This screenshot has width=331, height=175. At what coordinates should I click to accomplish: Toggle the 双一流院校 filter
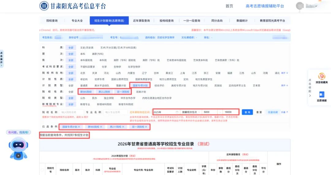(x=123, y=92)
